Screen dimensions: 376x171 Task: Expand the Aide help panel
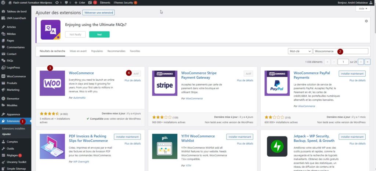[363, 8]
